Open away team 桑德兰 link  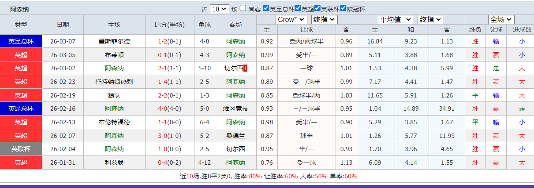235,136
